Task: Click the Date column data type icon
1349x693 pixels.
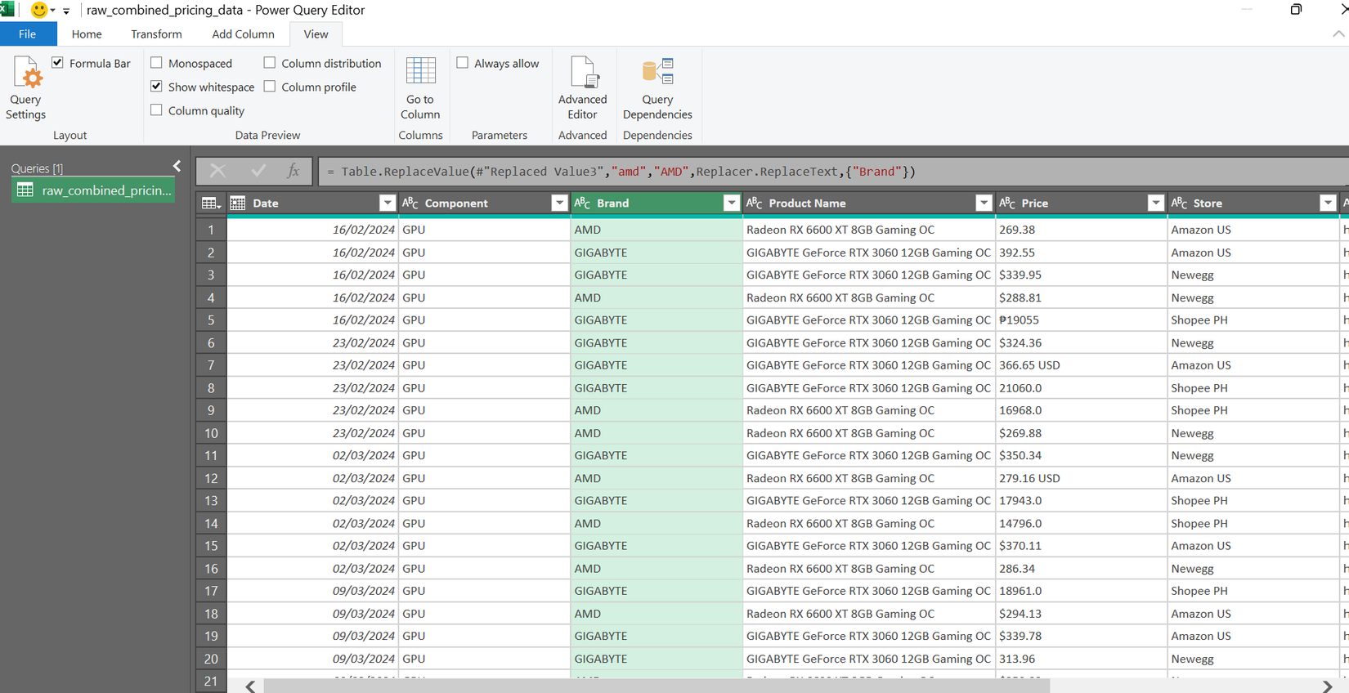Action: pos(238,203)
